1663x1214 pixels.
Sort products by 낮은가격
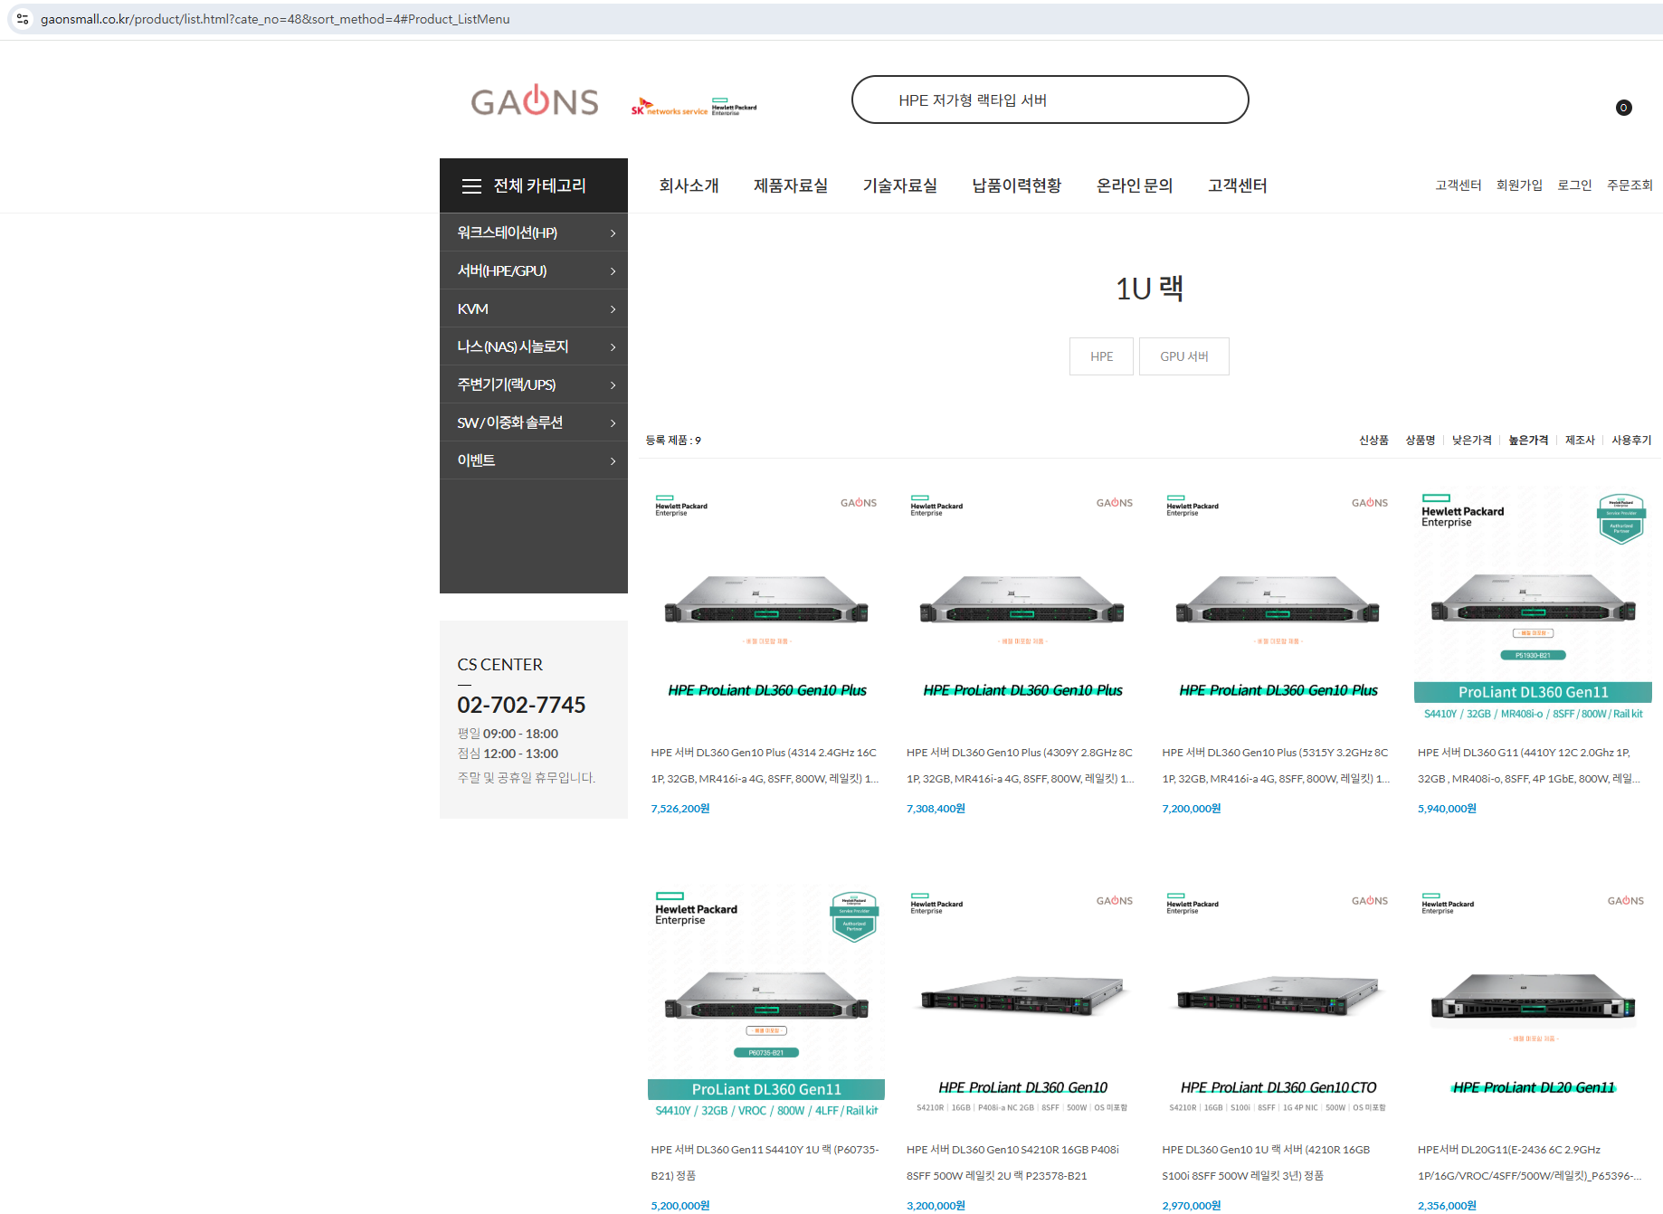coord(1471,440)
